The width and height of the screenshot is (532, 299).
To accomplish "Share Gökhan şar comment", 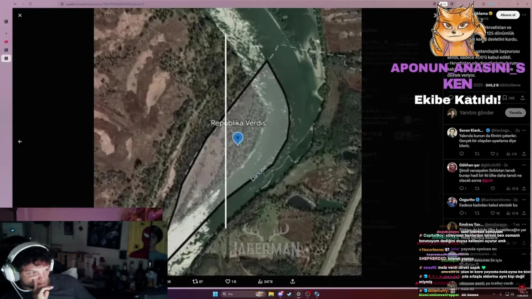I will pos(524,189).
